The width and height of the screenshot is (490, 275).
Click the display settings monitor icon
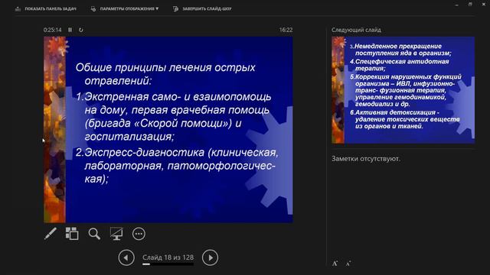(x=93, y=8)
